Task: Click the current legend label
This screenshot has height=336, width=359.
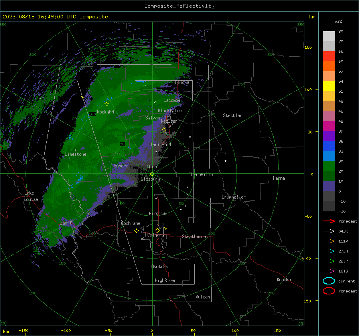Action: coord(346,281)
